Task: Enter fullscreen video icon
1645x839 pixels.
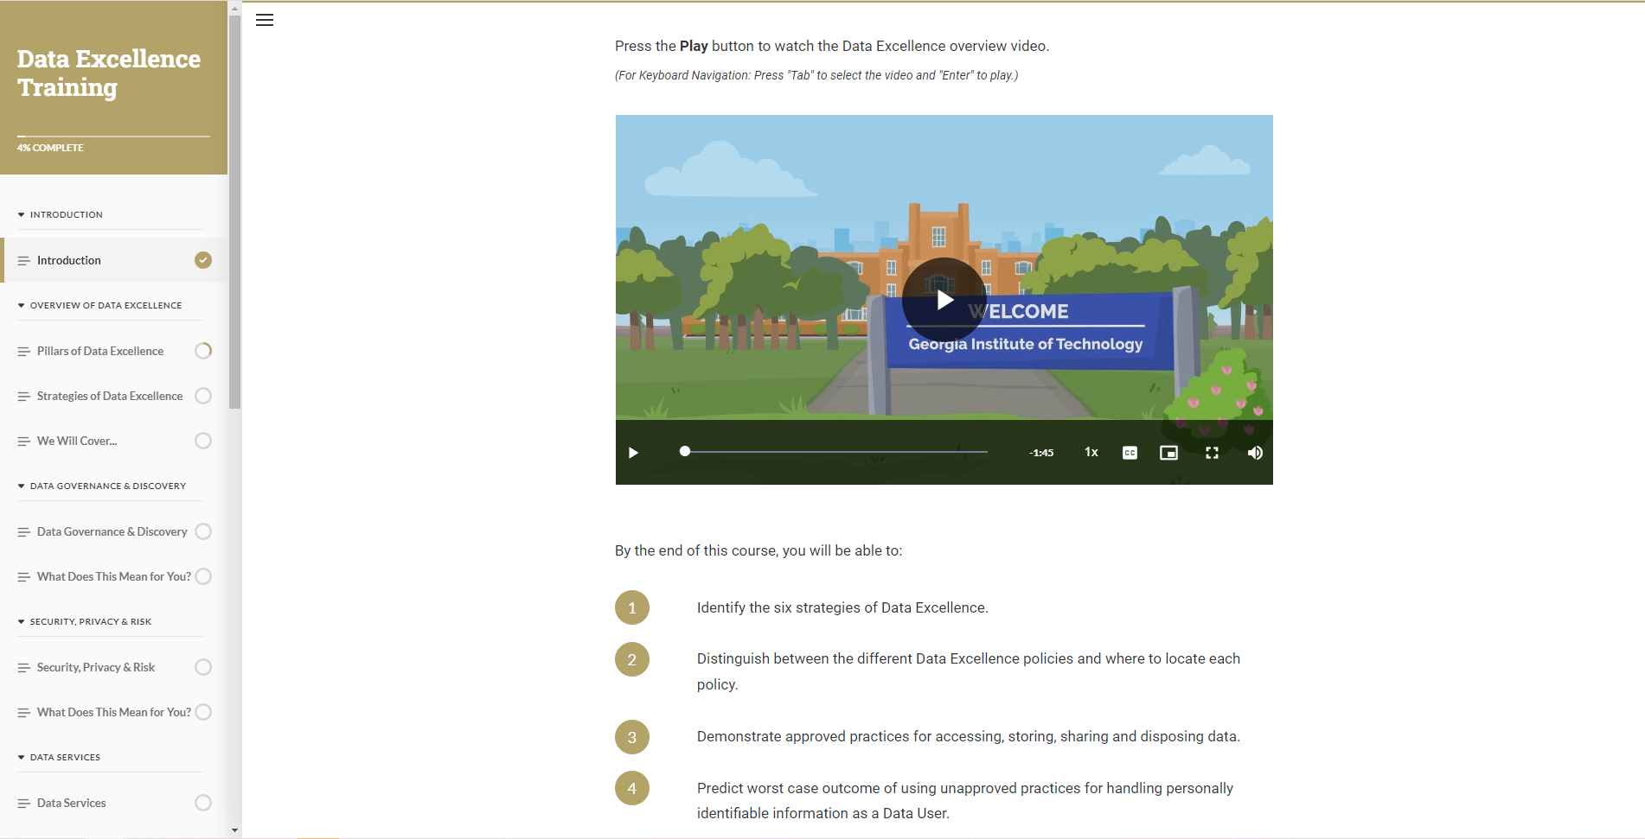Action: (x=1212, y=453)
